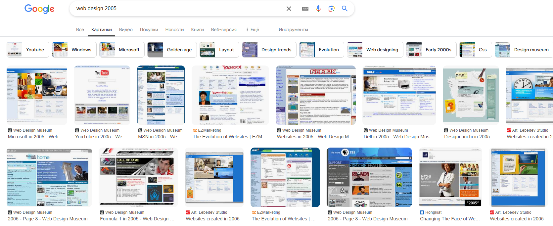Click Web Design Museum favicon above Dell in 2005

[366, 130]
